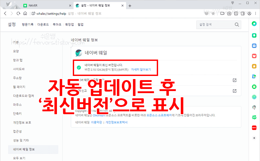Screen dimensions: 260x161
Task: Open the 개인정보보호백서 link
Action: (x=116, y=122)
